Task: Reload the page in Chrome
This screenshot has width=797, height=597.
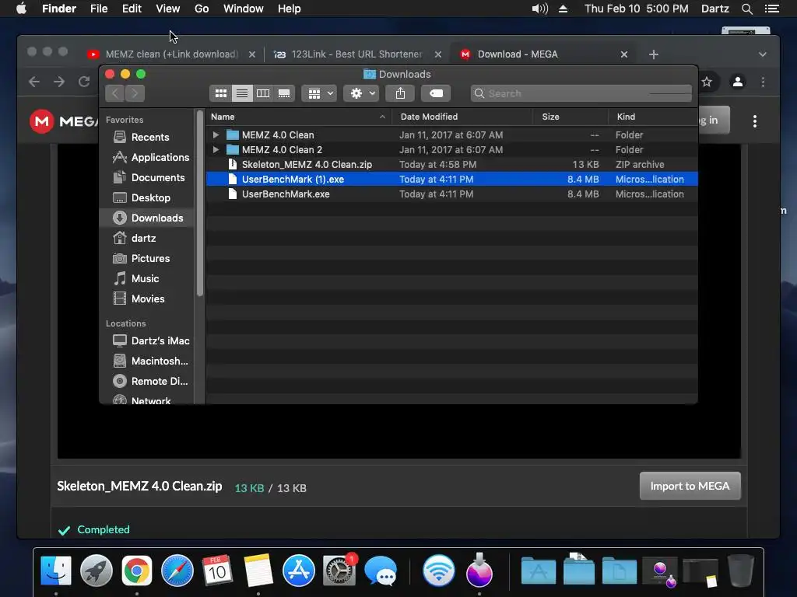Action: (x=84, y=82)
